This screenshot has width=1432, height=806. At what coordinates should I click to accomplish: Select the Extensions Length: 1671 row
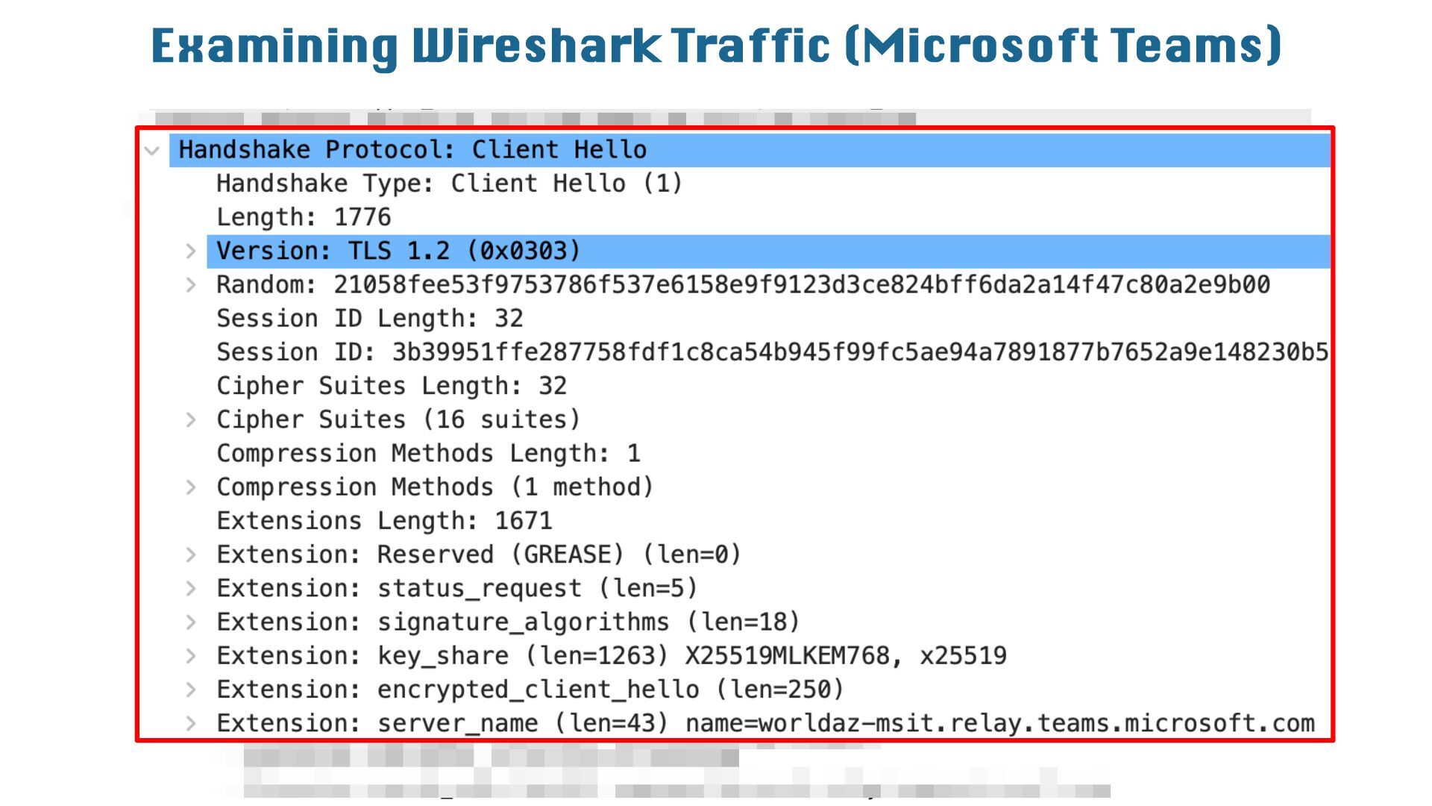[x=384, y=521]
